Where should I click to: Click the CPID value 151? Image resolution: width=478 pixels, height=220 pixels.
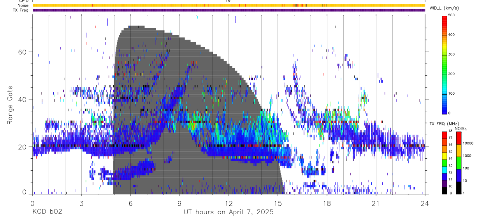(229, 1)
